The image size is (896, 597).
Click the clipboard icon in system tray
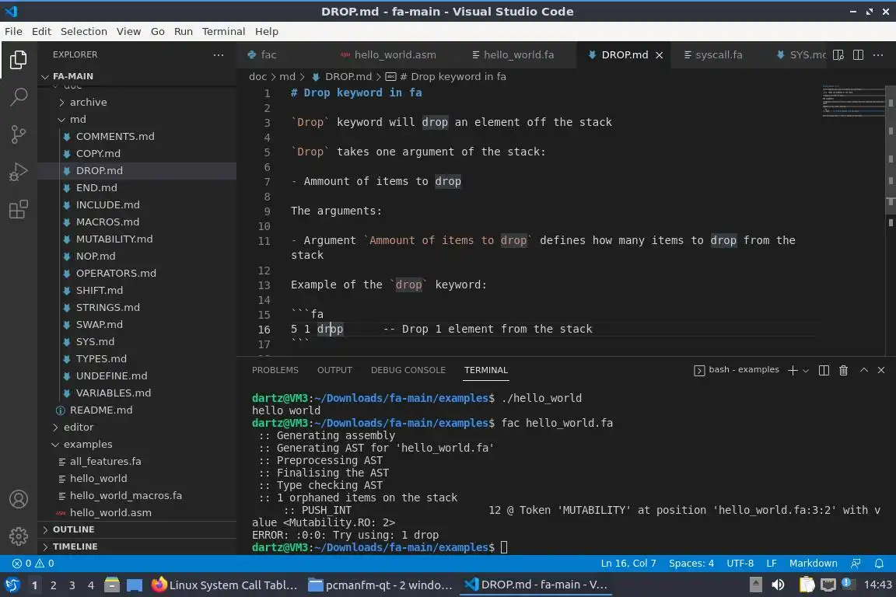pyautogui.click(x=807, y=585)
